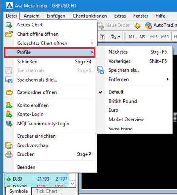Click the Konto eröffnen user icon
This screenshot has width=177, height=195.
coord(9,105)
